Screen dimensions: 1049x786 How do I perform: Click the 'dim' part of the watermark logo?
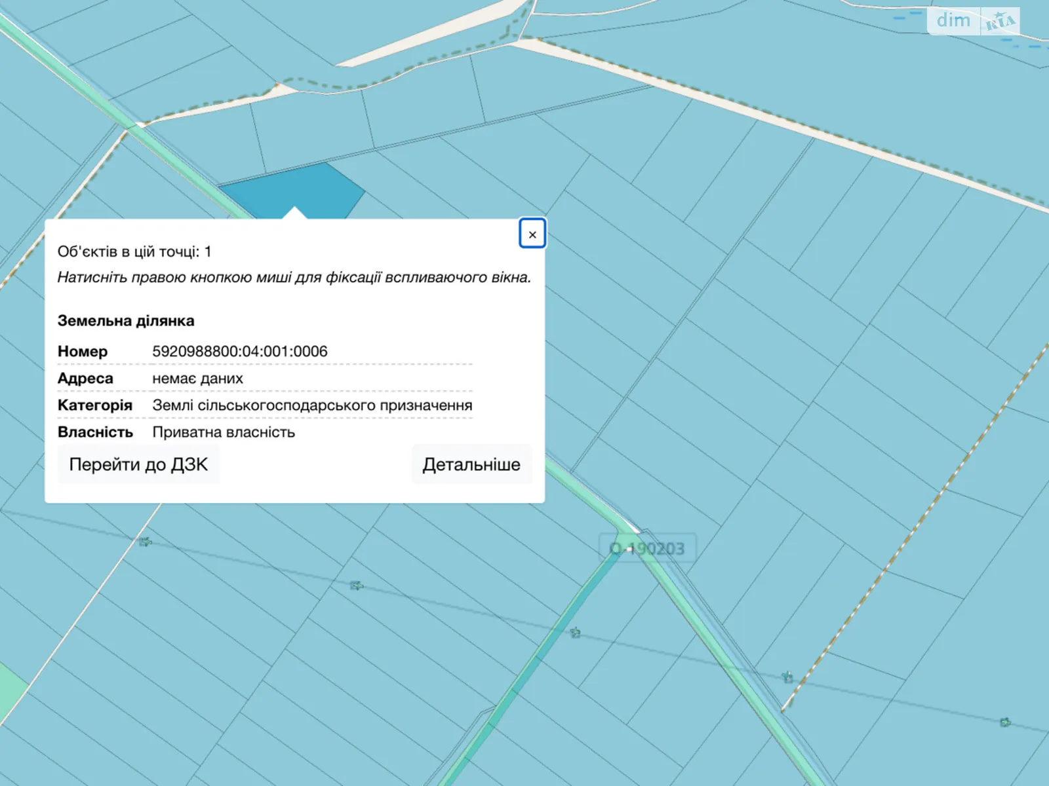click(953, 20)
